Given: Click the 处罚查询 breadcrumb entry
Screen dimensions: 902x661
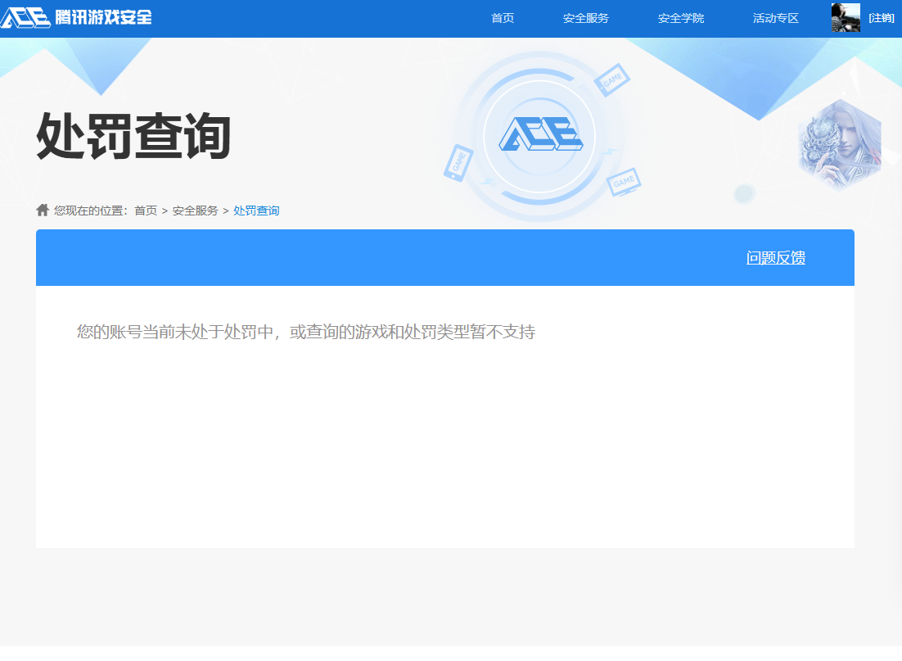Looking at the screenshot, I should pyautogui.click(x=257, y=210).
